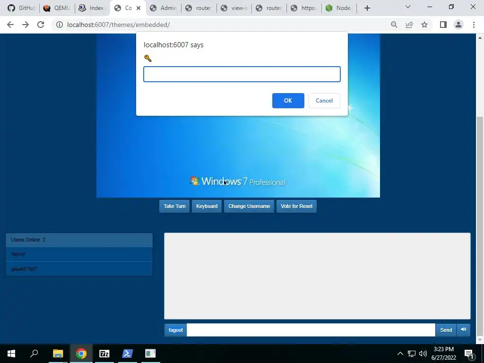Toggle chat sound speaker icon
The image size is (484, 363).
[x=463, y=329]
